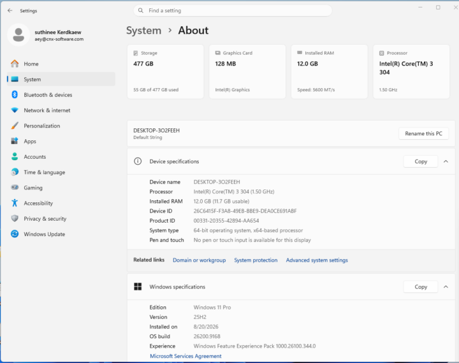This screenshot has width=459, height=363.
Task: Click the Privacy & security shield icon
Action: click(15, 218)
